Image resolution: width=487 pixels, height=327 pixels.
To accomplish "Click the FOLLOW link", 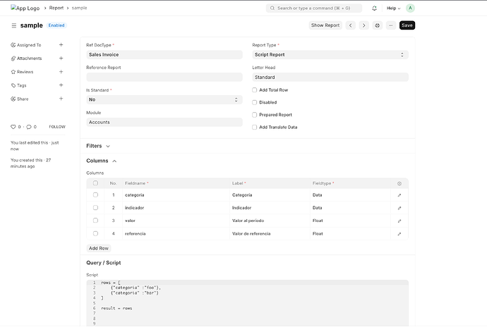I will click(57, 127).
